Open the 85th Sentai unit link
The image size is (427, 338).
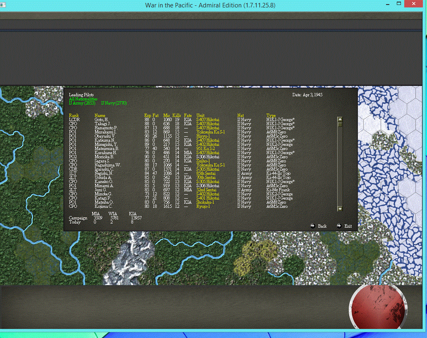click(x=206, y=173)
